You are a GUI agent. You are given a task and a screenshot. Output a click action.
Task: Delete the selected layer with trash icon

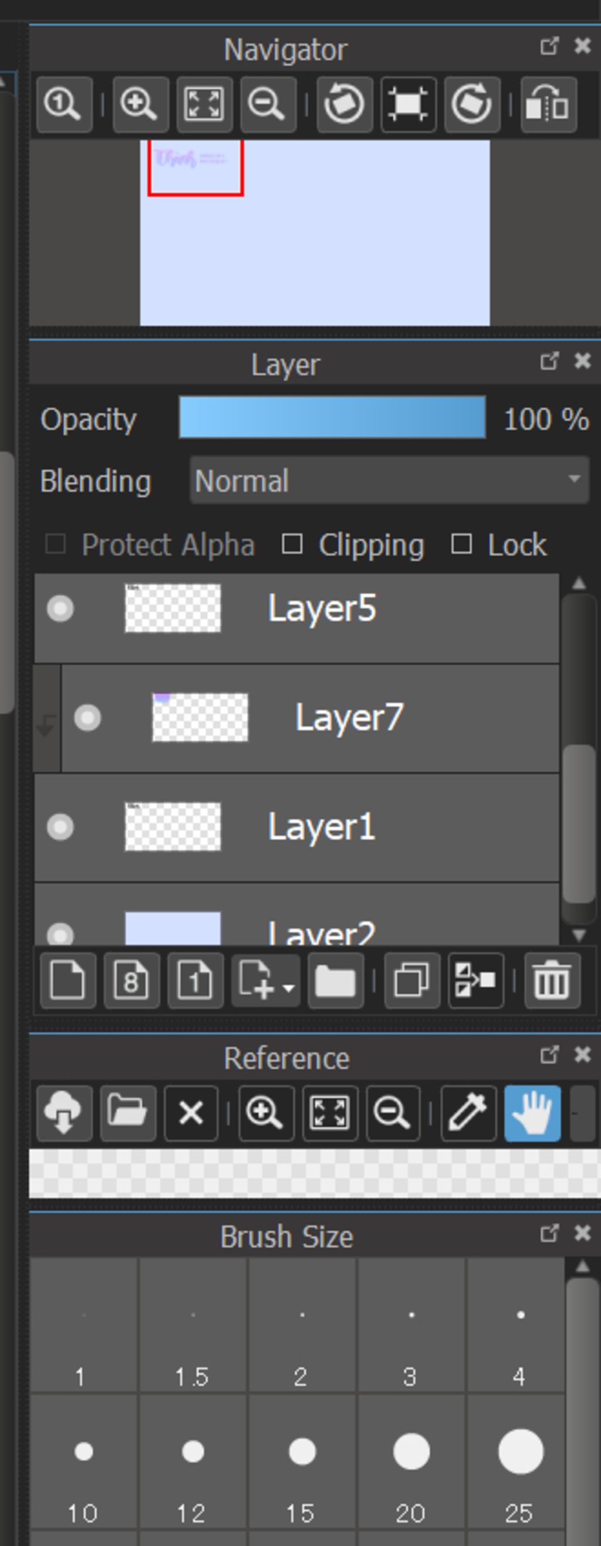[x=552, y=981]
